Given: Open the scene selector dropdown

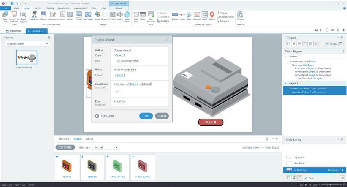Looking at the screenshot, I should pyautogui.click(x=27, y=44).
